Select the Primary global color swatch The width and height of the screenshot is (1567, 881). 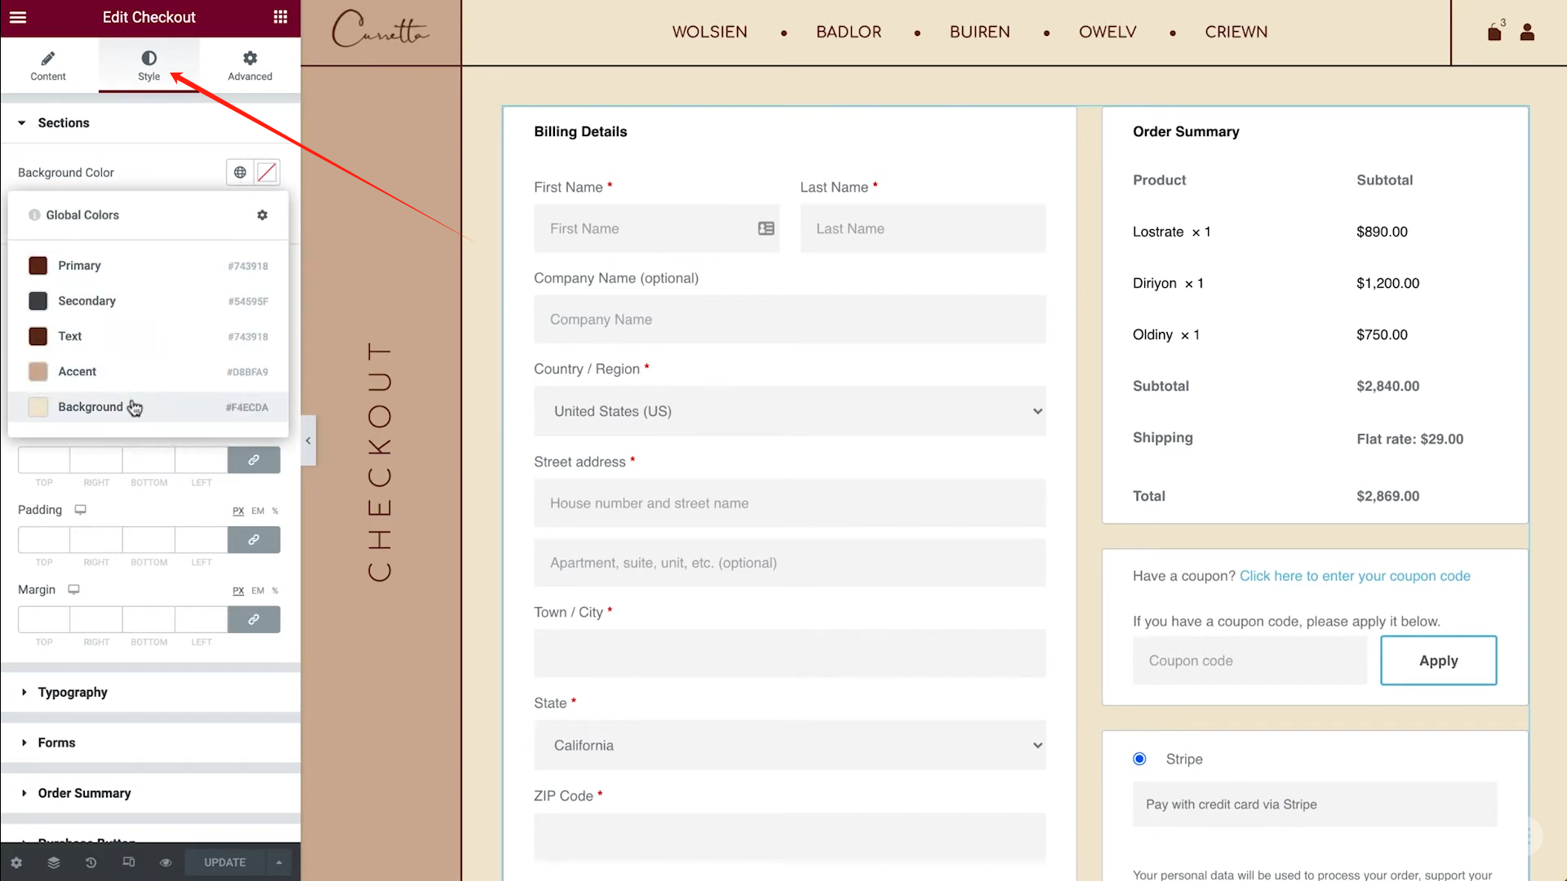tap(38, 265)
